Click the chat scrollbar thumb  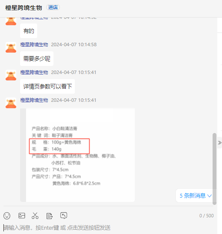(214, 169)
